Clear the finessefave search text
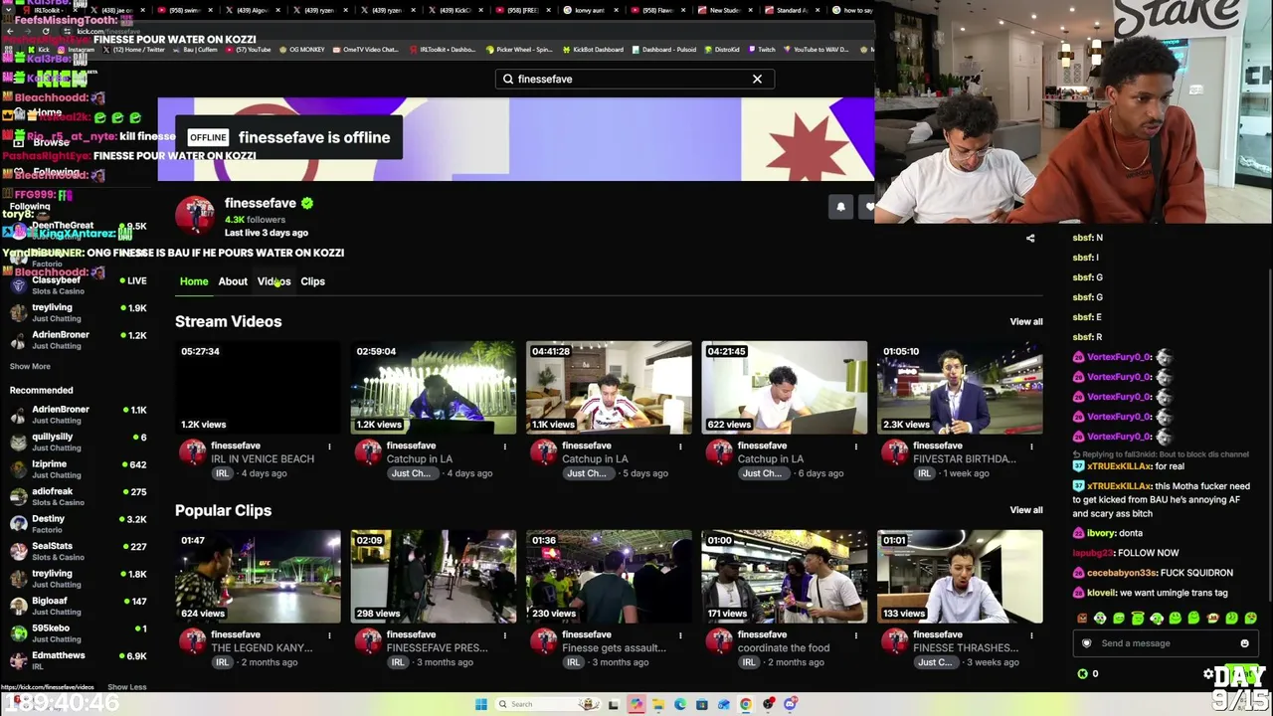Screen dimensions: 1273x716 pyautogui.click(x=757, y=79)
